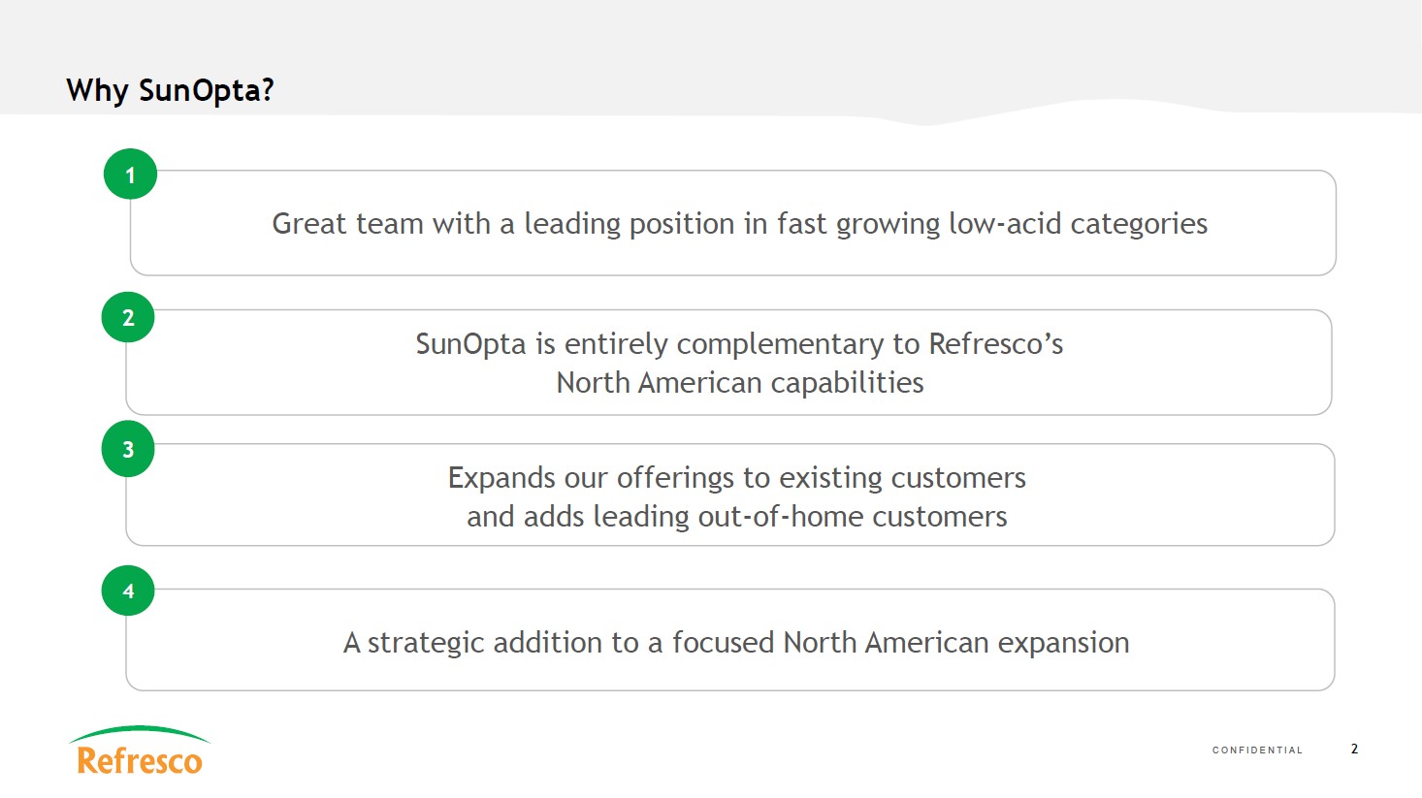The width and height of the screenshot is (1422, 798).
Task: Click the green circle numbered 2
Action: tap(128, 317)
